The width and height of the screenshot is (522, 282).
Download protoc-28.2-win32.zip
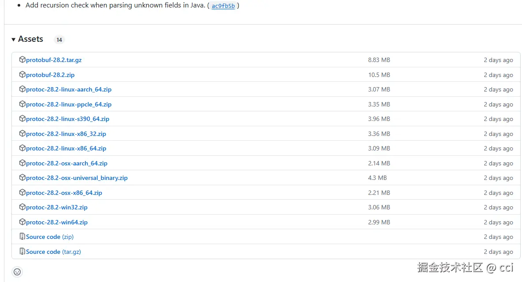(x=57, y=207)
